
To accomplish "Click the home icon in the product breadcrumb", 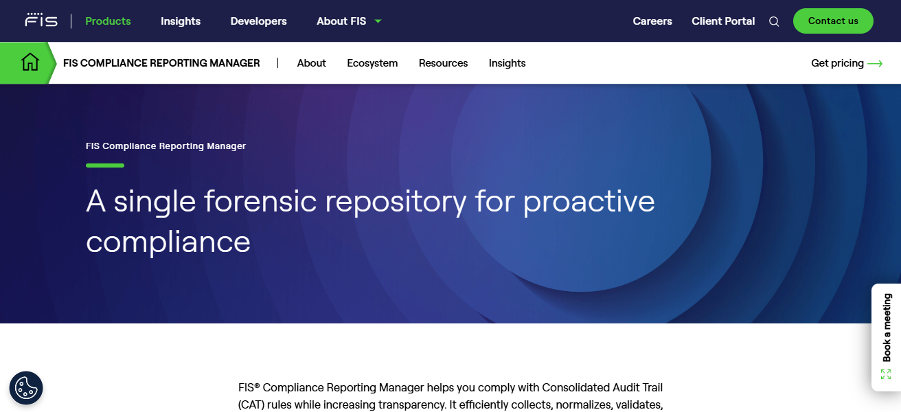I will (30, 62).
